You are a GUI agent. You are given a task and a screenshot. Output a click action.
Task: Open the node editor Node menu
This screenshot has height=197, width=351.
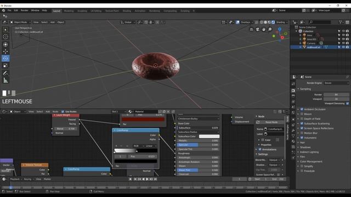[x=55, y=112]
